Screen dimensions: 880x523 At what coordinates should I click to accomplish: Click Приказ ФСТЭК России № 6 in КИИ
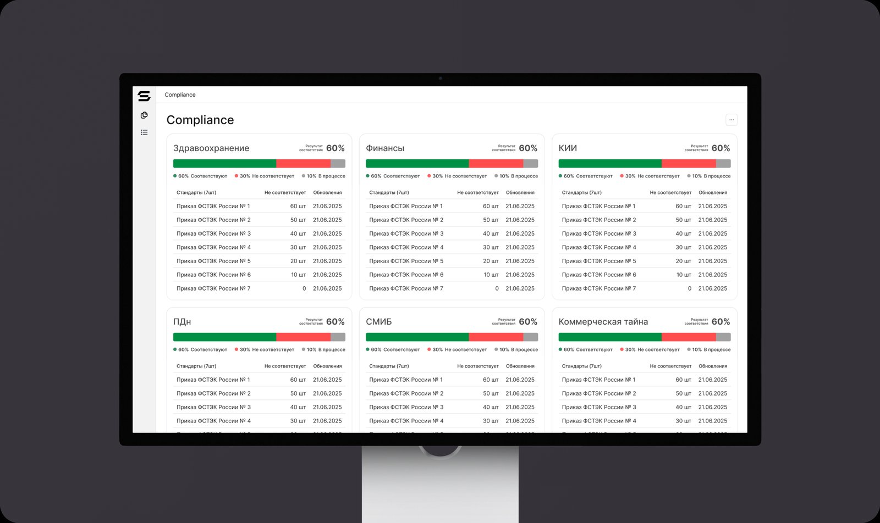click(599, 275)
